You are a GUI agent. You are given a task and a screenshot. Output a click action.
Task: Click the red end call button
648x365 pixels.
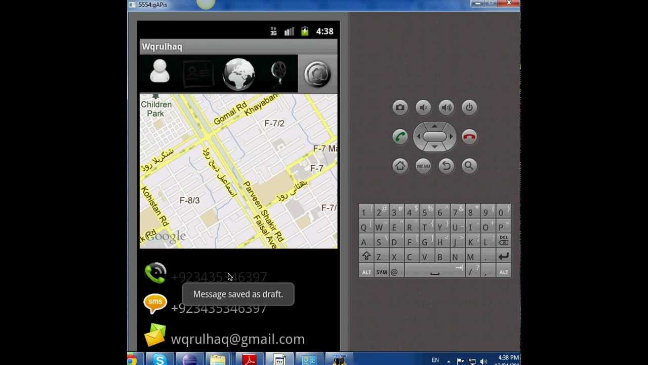tap(469, 137)
